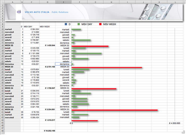The image size is (186, 135).
Task: Click the VOLVO AUTO ITALIA title text
Action: click(37, 12)
